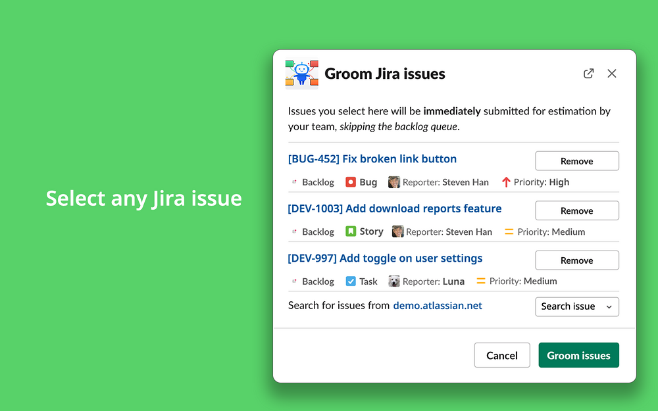Click the Select any Jira issue heading
The width and height of the screenshot is (658, 411).
[143, 199]
